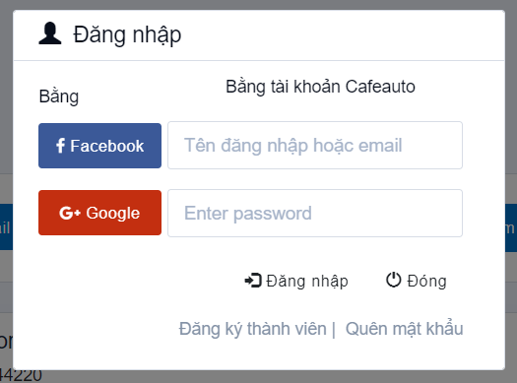Submit using the Đăng nhập button text
The width and height of the screenshot is (517, 383).
(307, 282)
